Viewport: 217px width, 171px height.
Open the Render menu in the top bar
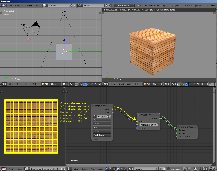pyautogui.click(x=18, y=5)
